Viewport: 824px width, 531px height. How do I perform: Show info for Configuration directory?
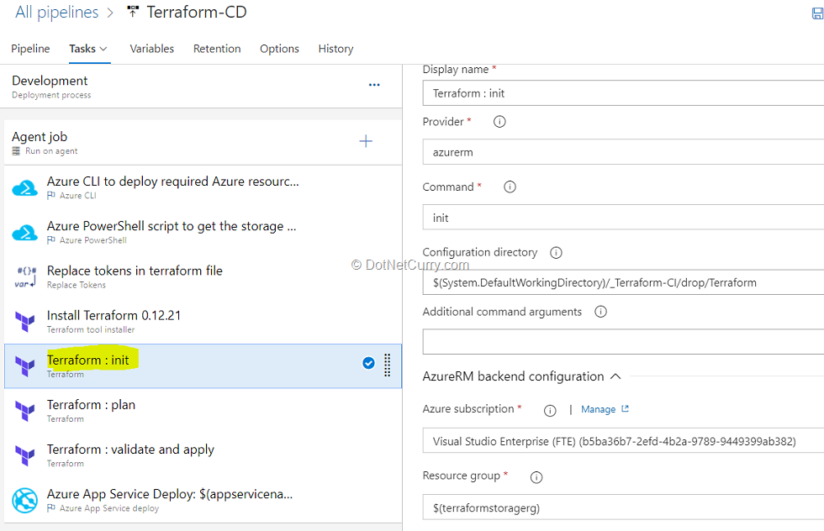(x=556, y=253)
